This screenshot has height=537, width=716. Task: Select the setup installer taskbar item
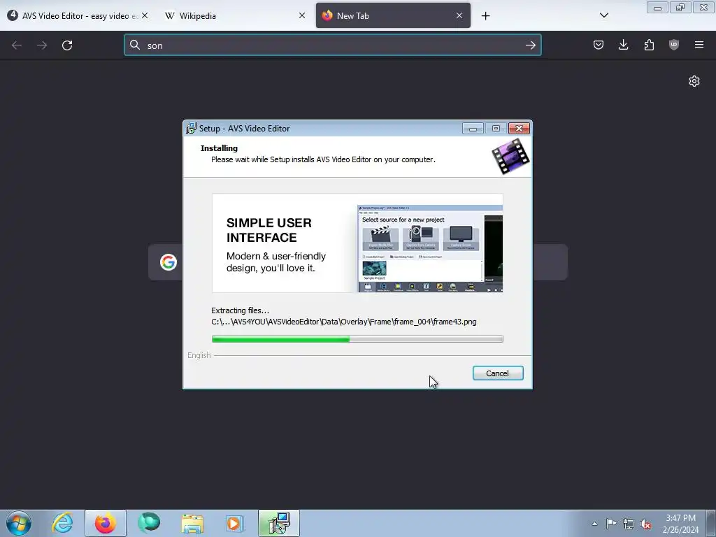coord(279,523)
